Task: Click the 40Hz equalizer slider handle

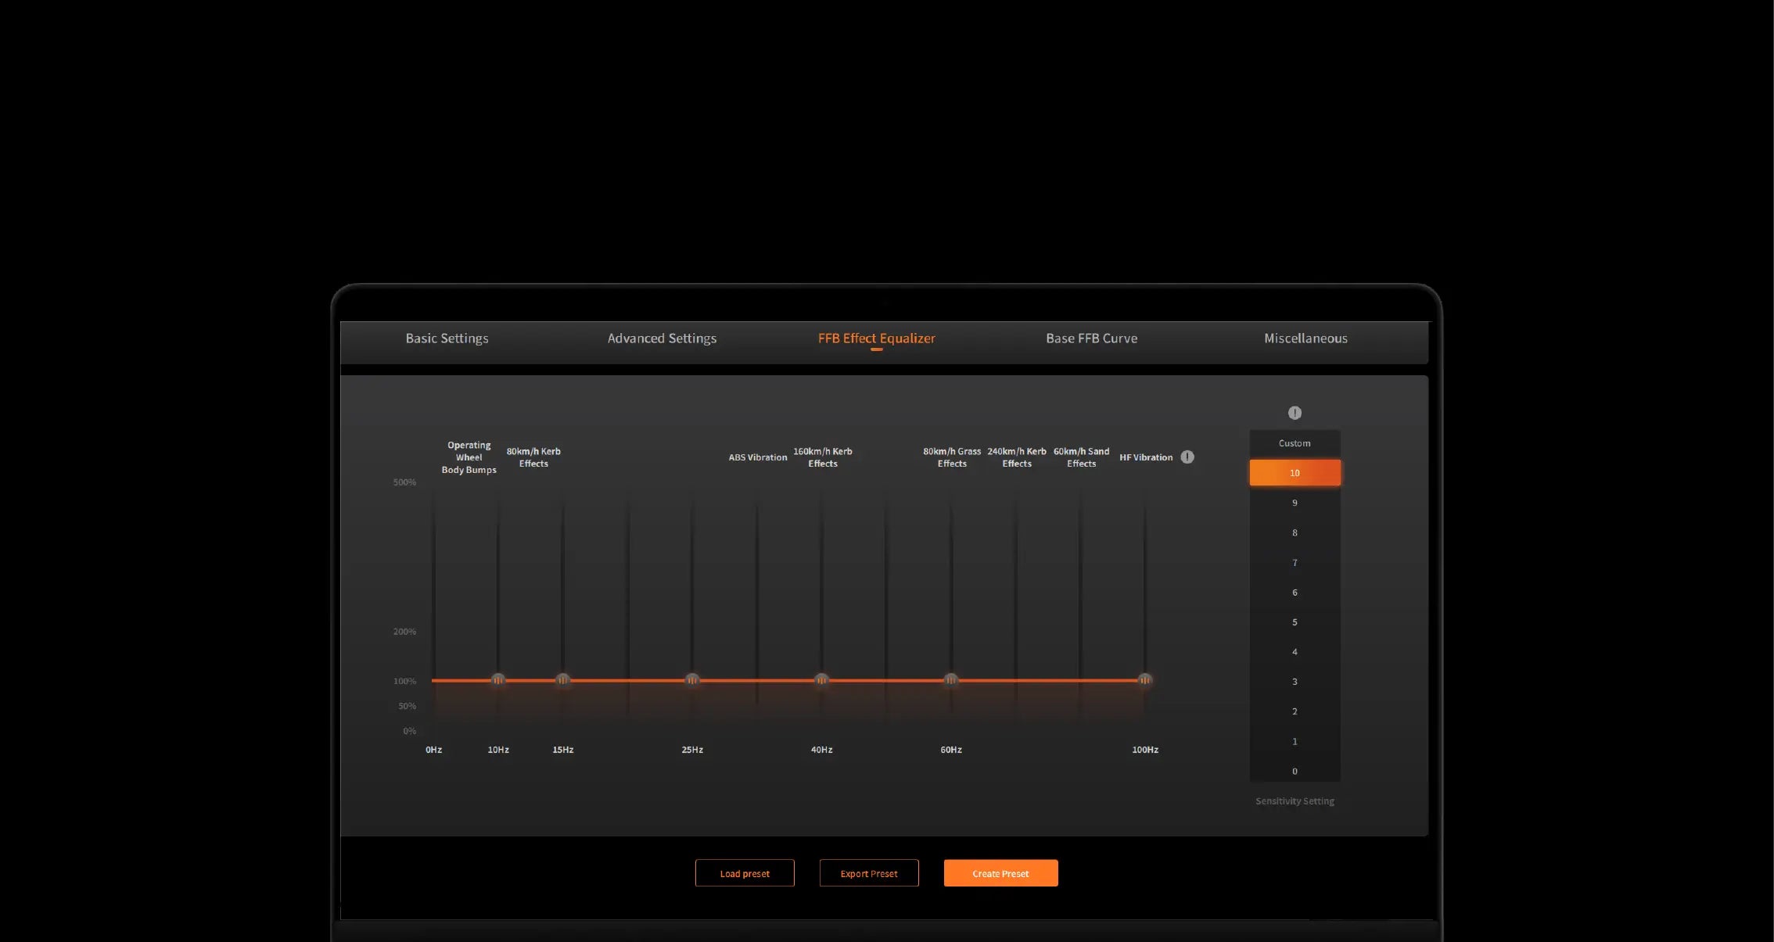Action: click(x=821, y=680)
